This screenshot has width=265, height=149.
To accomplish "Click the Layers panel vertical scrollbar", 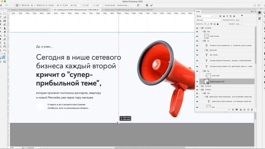I will (255, 45).
